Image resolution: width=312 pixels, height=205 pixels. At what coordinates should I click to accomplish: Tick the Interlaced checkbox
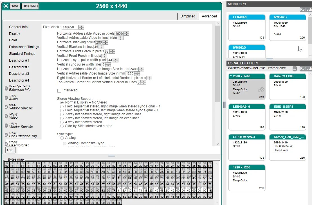click(59, 91)
